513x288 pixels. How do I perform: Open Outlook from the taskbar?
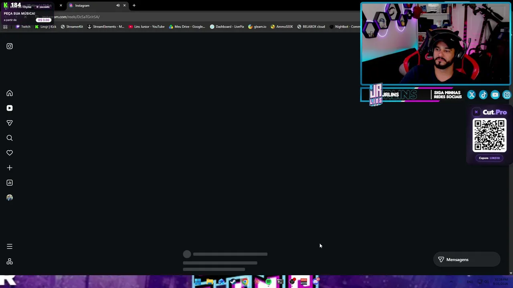coord(221,282)
